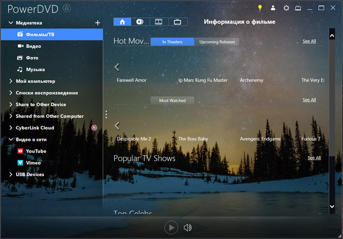This screenshot has height=239, width=343.
Task: Collapse the Медиатека section
Action: pyautogui.click(x=11, y=23)
